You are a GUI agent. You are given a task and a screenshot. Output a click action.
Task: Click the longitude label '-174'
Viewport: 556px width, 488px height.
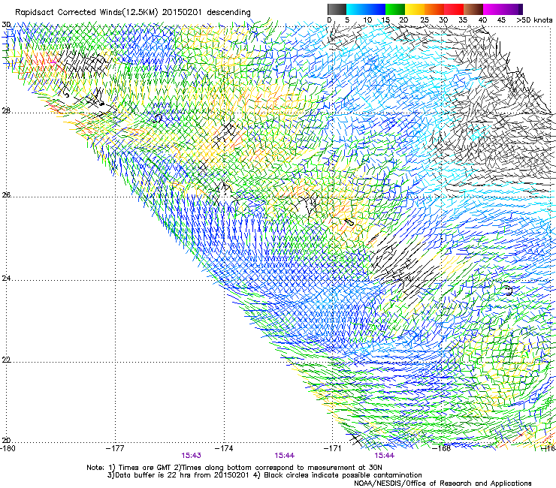[224, 448]
